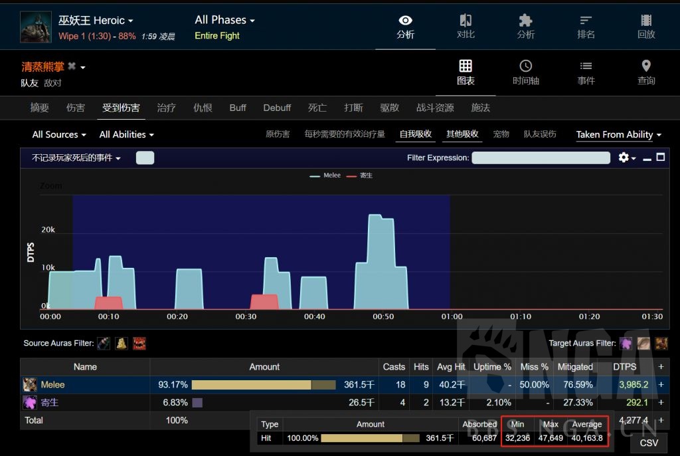The height and width of the screenshot is (456, 680).
Task: Open the All Sources dropdown
Action: pos(59,134)
